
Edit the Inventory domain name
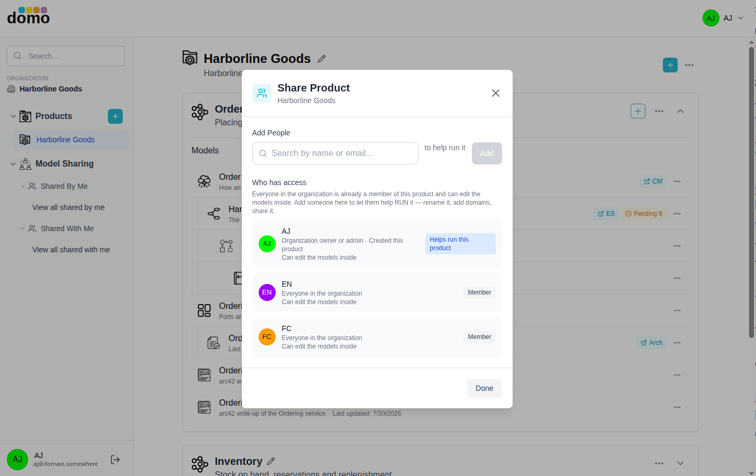pos(271,461)
